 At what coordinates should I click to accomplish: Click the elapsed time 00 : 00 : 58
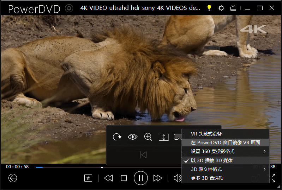coord(17,167)
